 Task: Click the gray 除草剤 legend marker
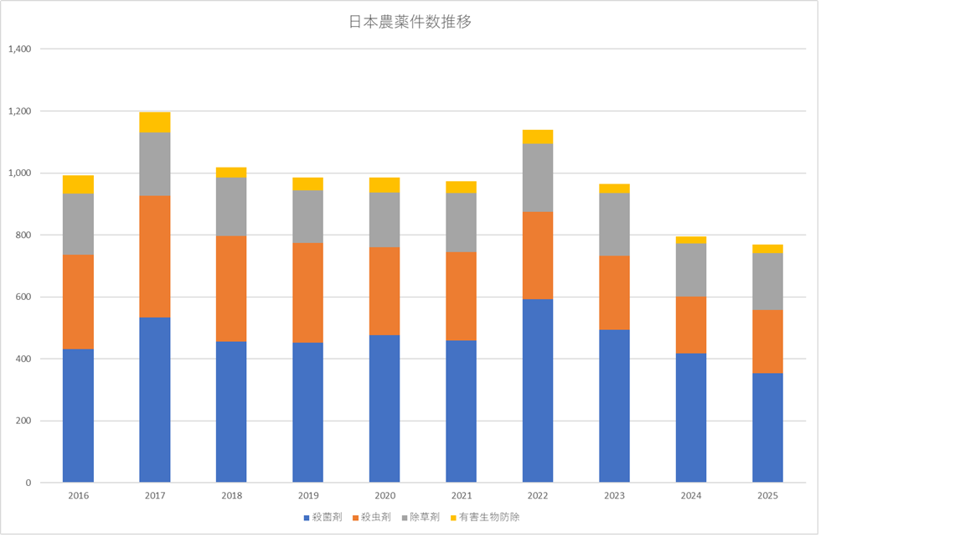coord(404,518)
